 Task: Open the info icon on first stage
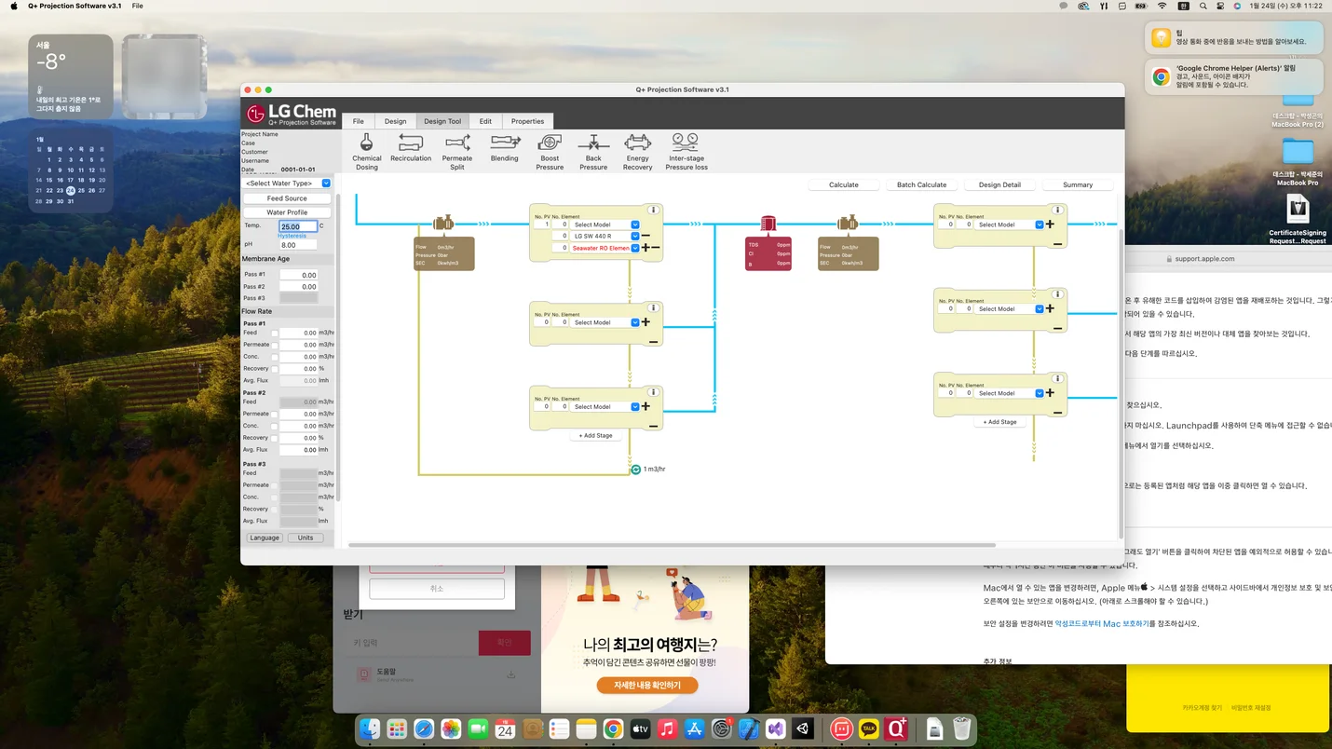(x=654, y=210)
